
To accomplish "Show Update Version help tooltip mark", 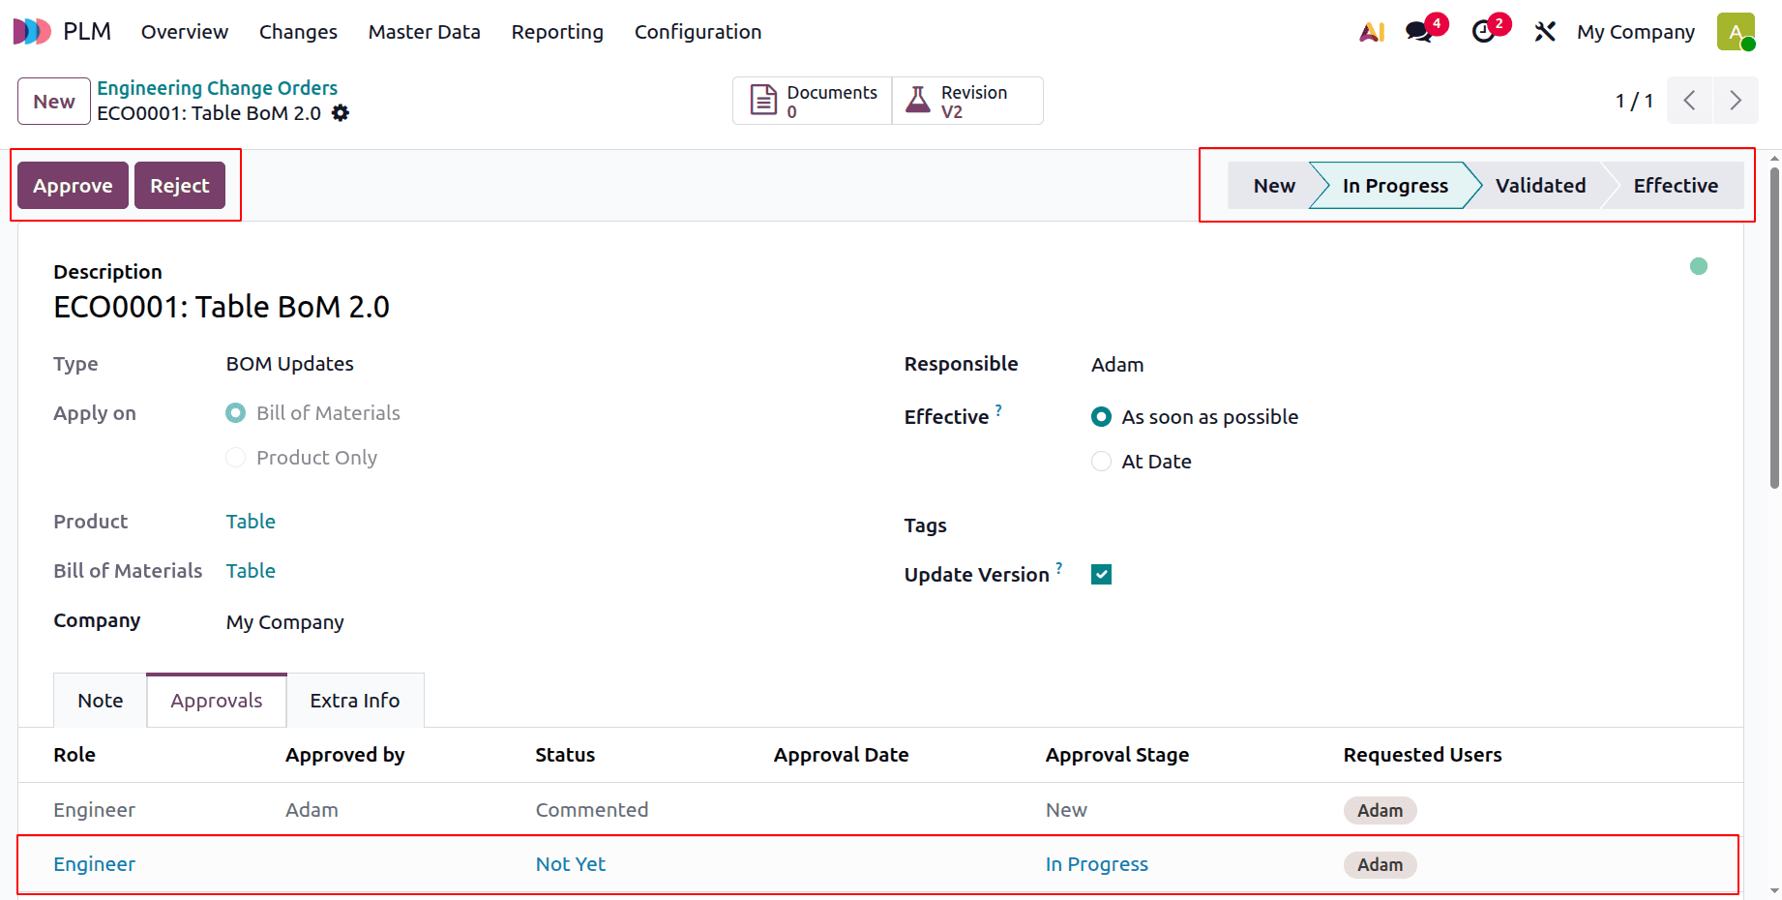I will click(x=1058, y=568).
